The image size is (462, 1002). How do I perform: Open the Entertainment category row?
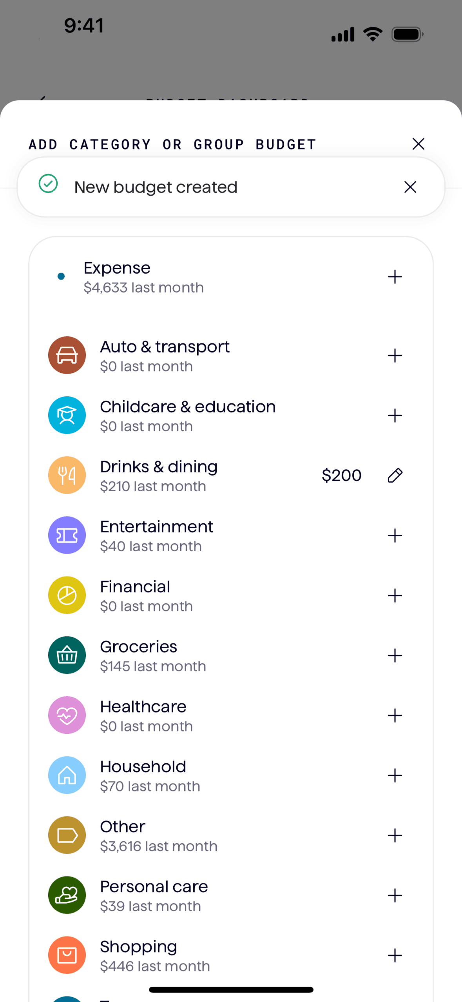[x=156, y=535]
